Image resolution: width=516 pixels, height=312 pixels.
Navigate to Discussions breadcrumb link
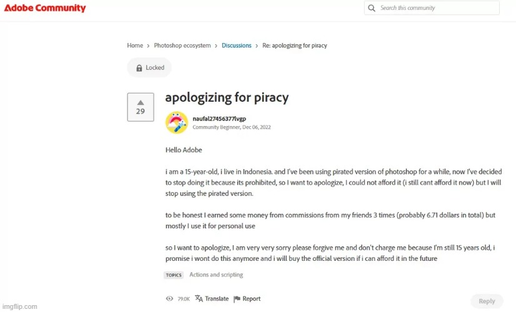pos(237,46)
